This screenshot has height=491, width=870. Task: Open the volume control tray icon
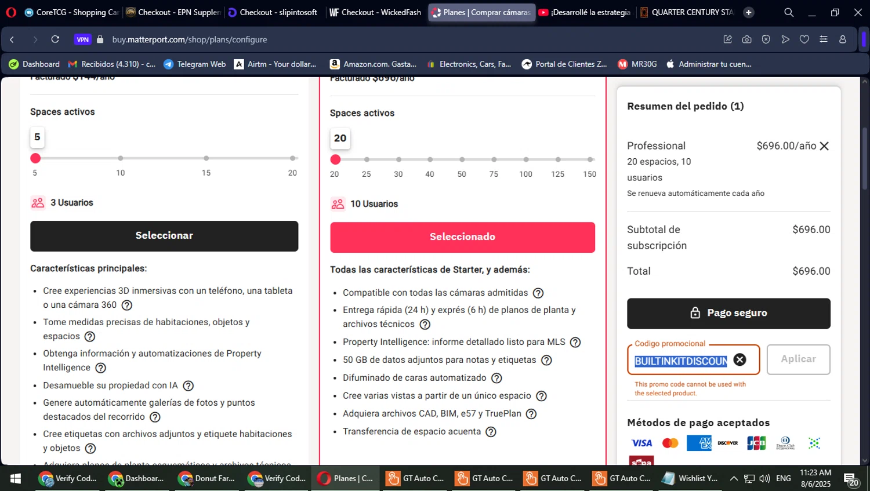(x=764, y=479)
